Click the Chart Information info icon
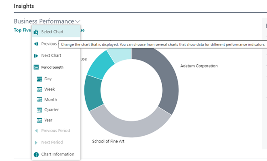This screenshot has width=267, height=161. pos(36,155)
